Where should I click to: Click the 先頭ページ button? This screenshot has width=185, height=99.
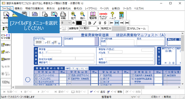(x=10, y=92)
